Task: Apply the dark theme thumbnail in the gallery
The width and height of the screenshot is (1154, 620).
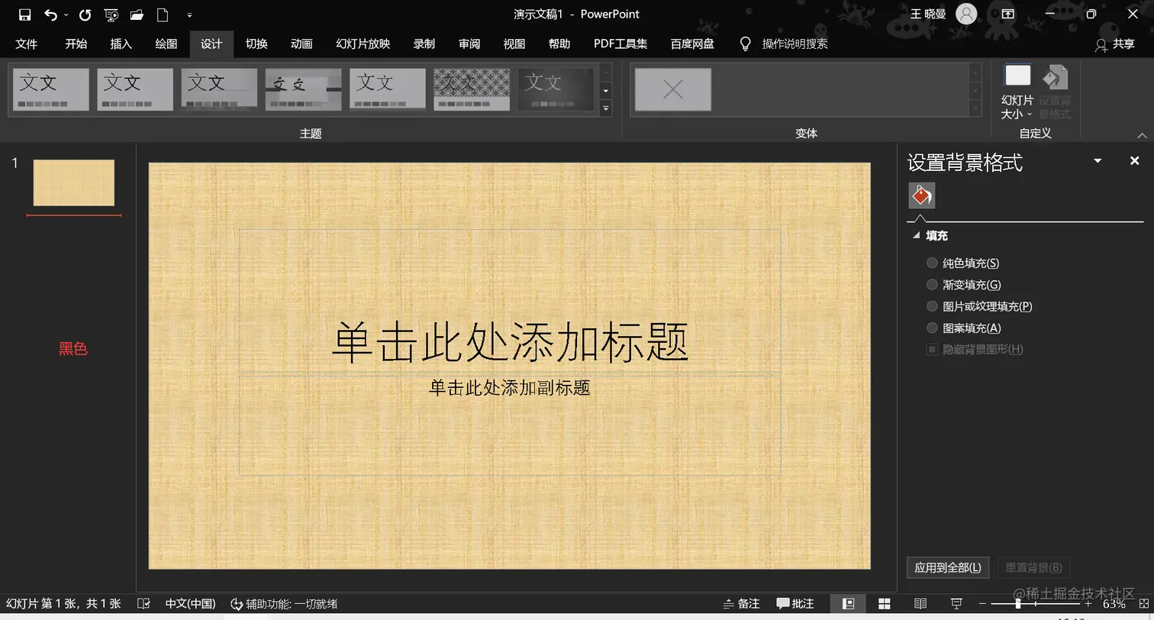Action: (x=556, y=89)
